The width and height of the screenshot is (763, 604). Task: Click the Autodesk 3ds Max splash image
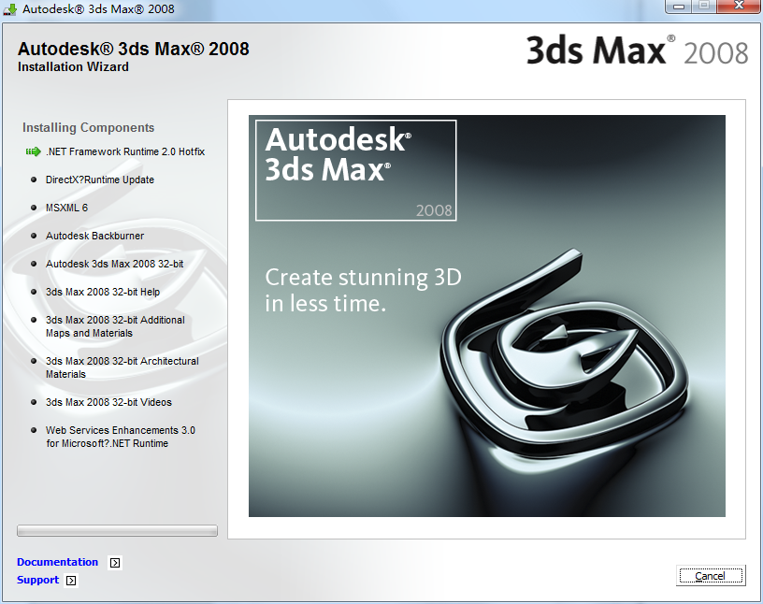pos(486,316)
